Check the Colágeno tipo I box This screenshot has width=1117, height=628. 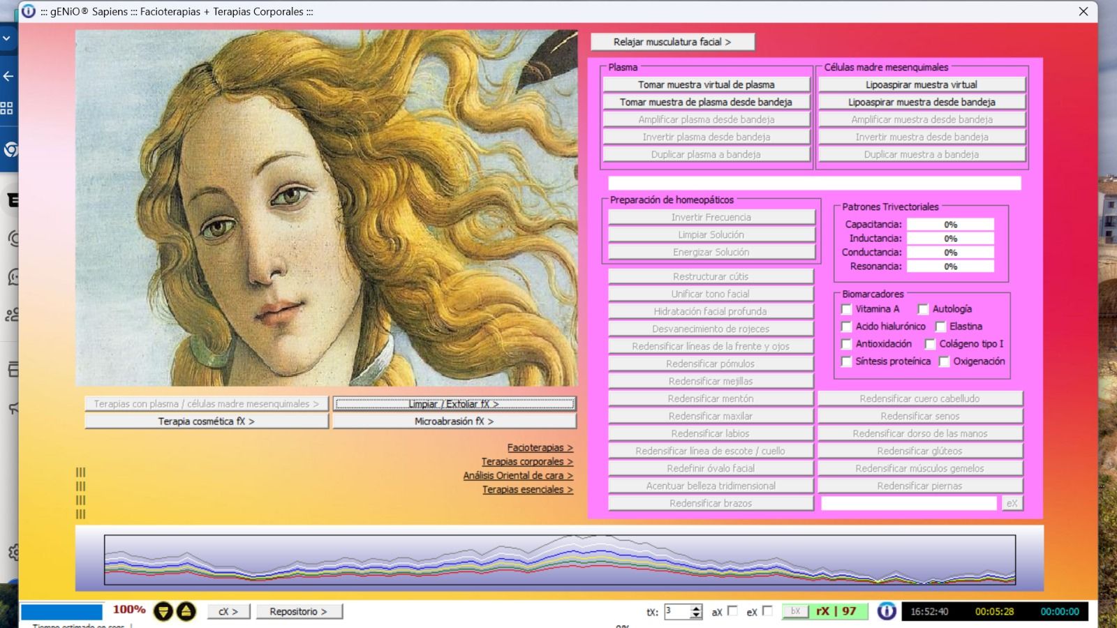click(930, 344)
